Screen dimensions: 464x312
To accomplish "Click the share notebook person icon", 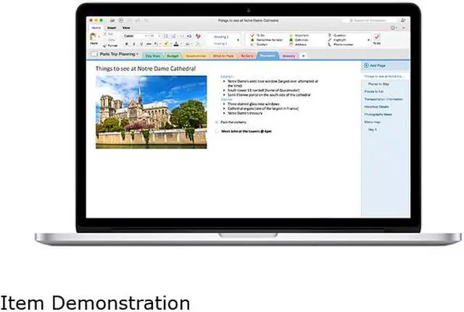I will coord(403,20).
